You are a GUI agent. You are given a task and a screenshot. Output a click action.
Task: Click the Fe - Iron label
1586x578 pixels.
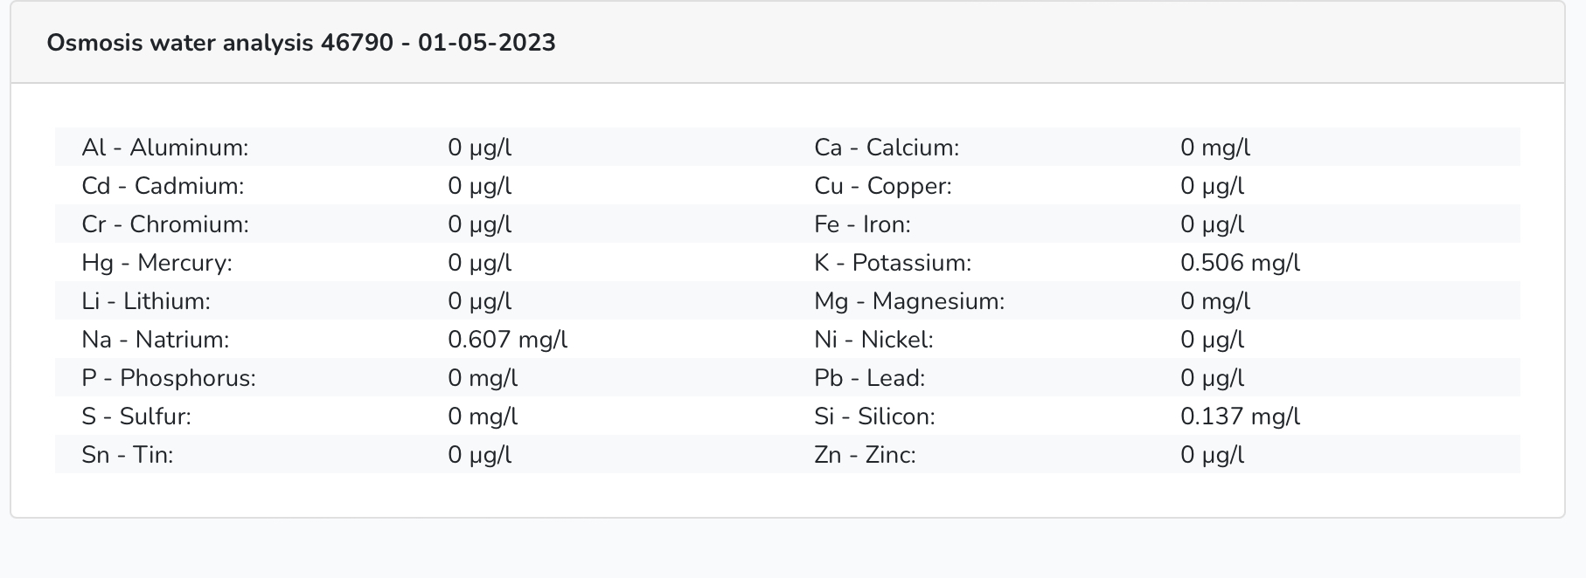point(862,224)
